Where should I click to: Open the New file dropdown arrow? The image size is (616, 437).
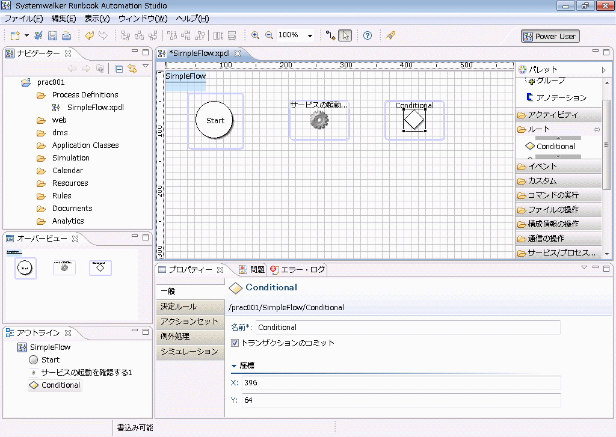[26, 35]
